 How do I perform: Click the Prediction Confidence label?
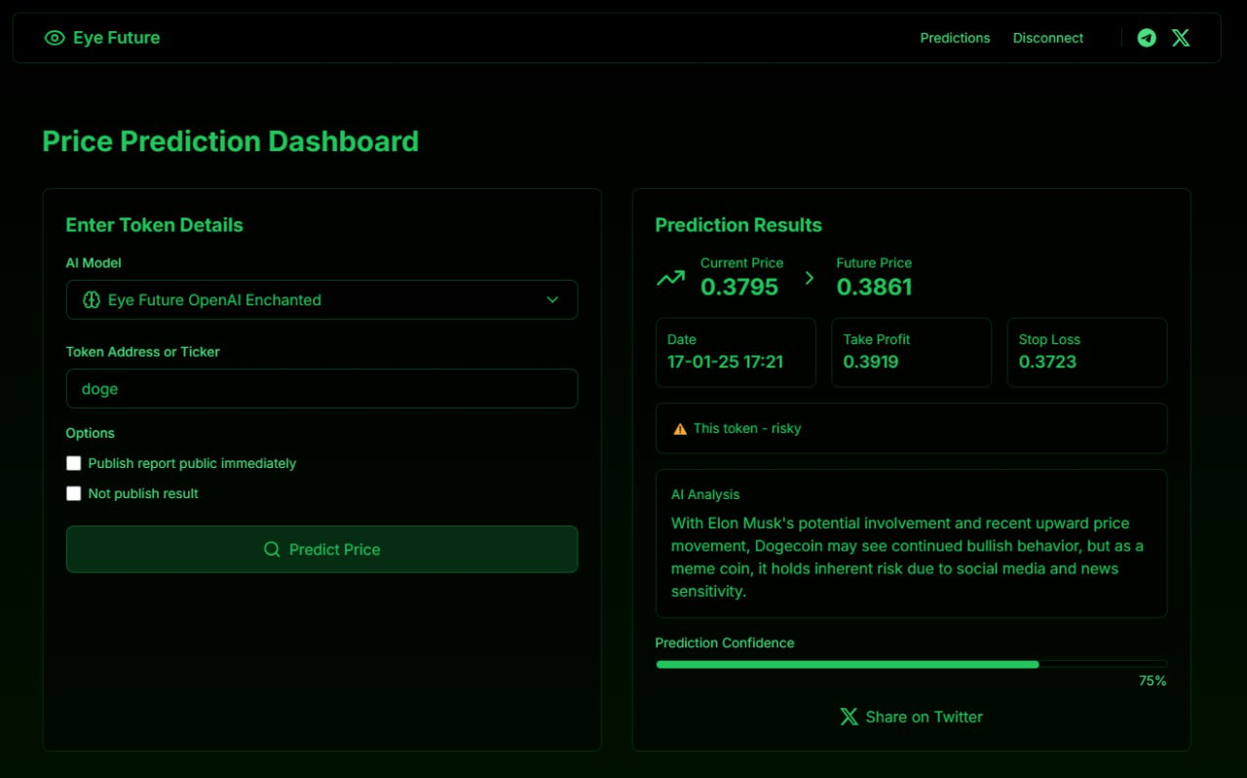coord(725,643)
